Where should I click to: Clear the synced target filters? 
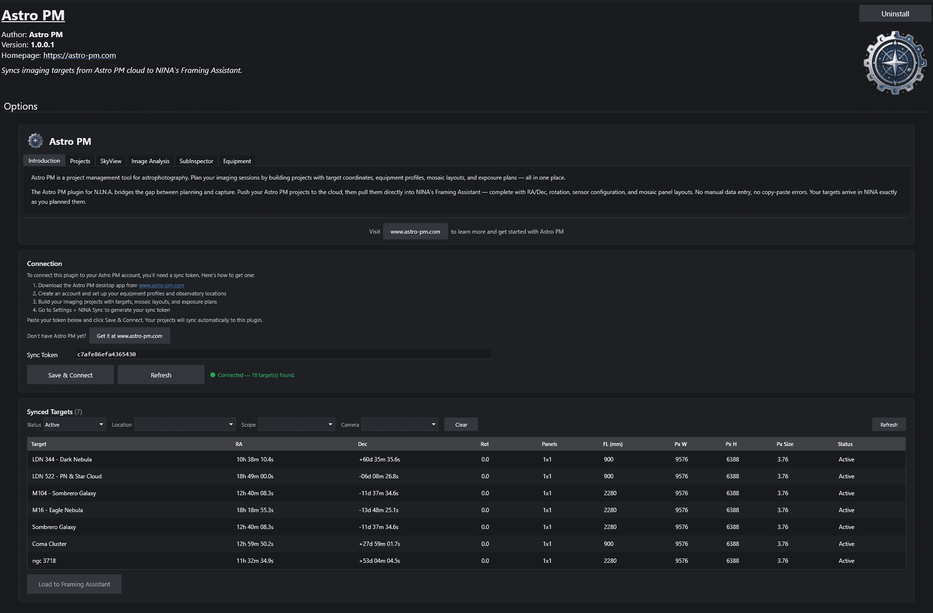coord(461,425)
